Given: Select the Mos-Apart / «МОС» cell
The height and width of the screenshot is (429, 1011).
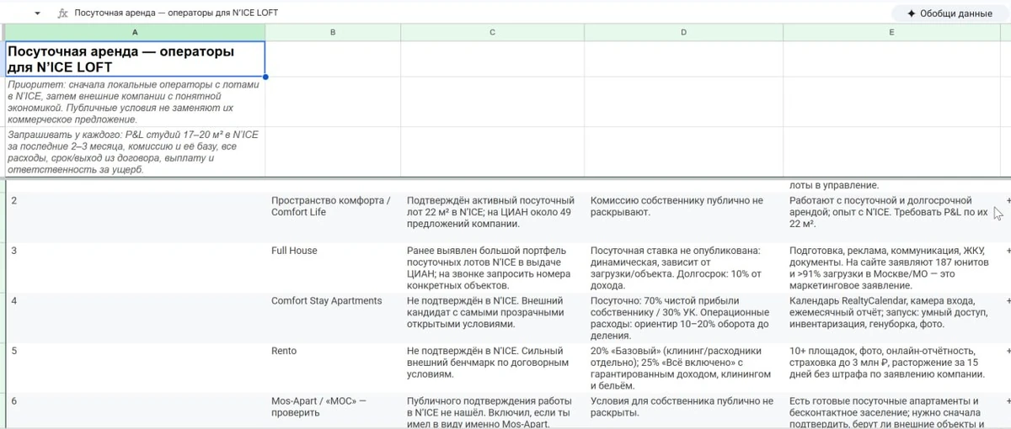Looking at the screenshot, I should 333,411.
